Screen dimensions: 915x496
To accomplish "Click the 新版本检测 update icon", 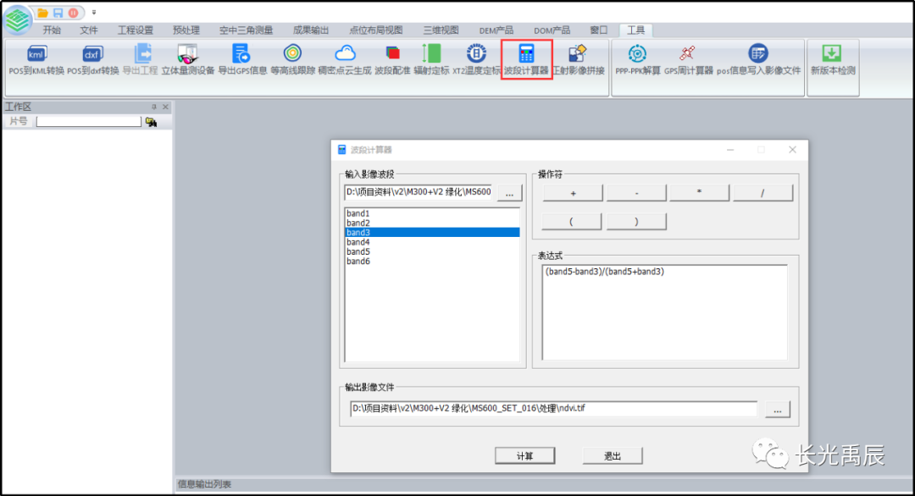I will [x=833, y=54].
